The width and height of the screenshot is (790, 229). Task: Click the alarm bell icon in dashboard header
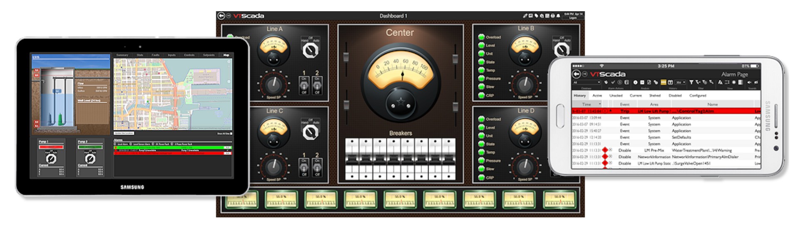[x=558, y=16]
